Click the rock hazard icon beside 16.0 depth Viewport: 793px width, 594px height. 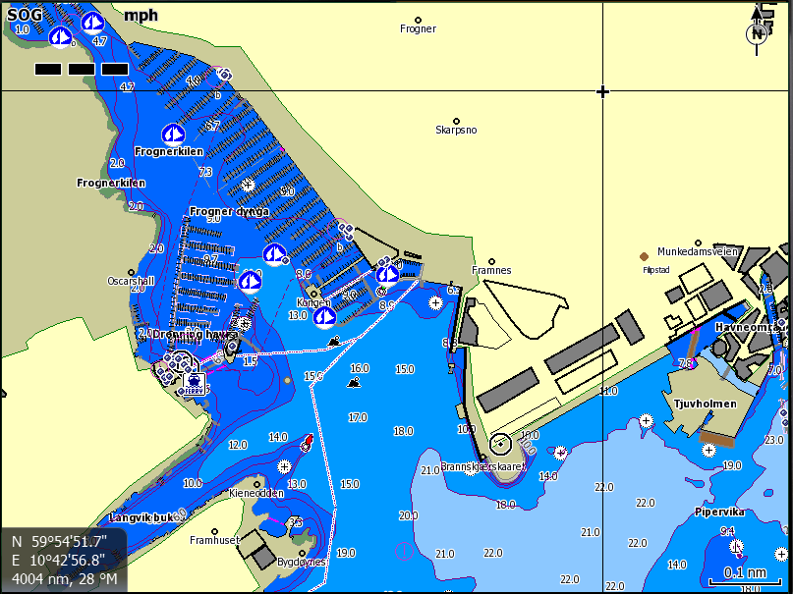[x=353, y=380]
